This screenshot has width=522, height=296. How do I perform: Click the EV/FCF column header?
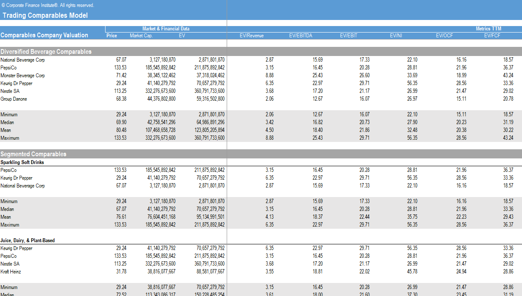(492, 36)
